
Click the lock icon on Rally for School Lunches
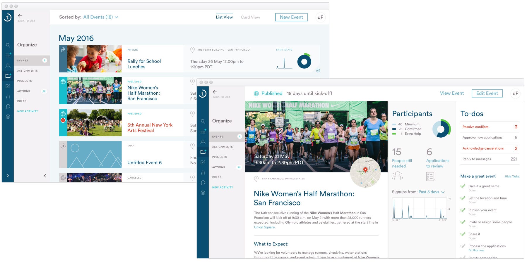click(63, 50)
